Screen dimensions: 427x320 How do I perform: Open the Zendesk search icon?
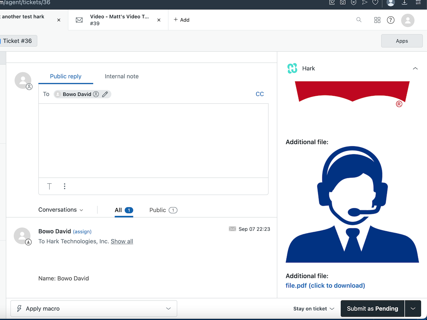359,20
